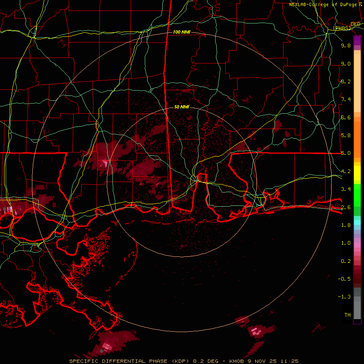Click the 4.2 scale label
The width and height of the screenshot is (364, 364).
(x=346, y=171)
